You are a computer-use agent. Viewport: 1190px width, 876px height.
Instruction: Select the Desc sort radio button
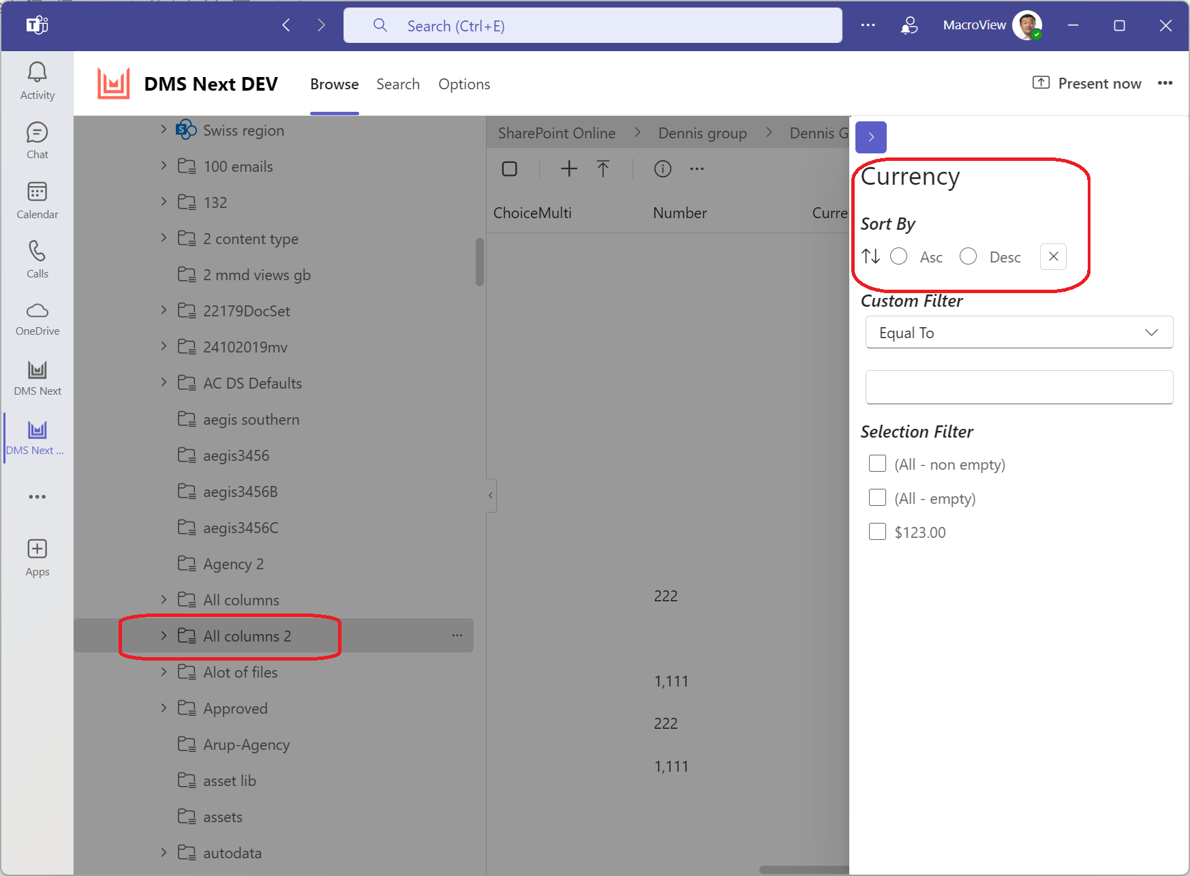click(x=968, y=256)
